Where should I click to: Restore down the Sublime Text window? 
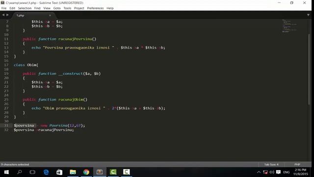point(292,3)
